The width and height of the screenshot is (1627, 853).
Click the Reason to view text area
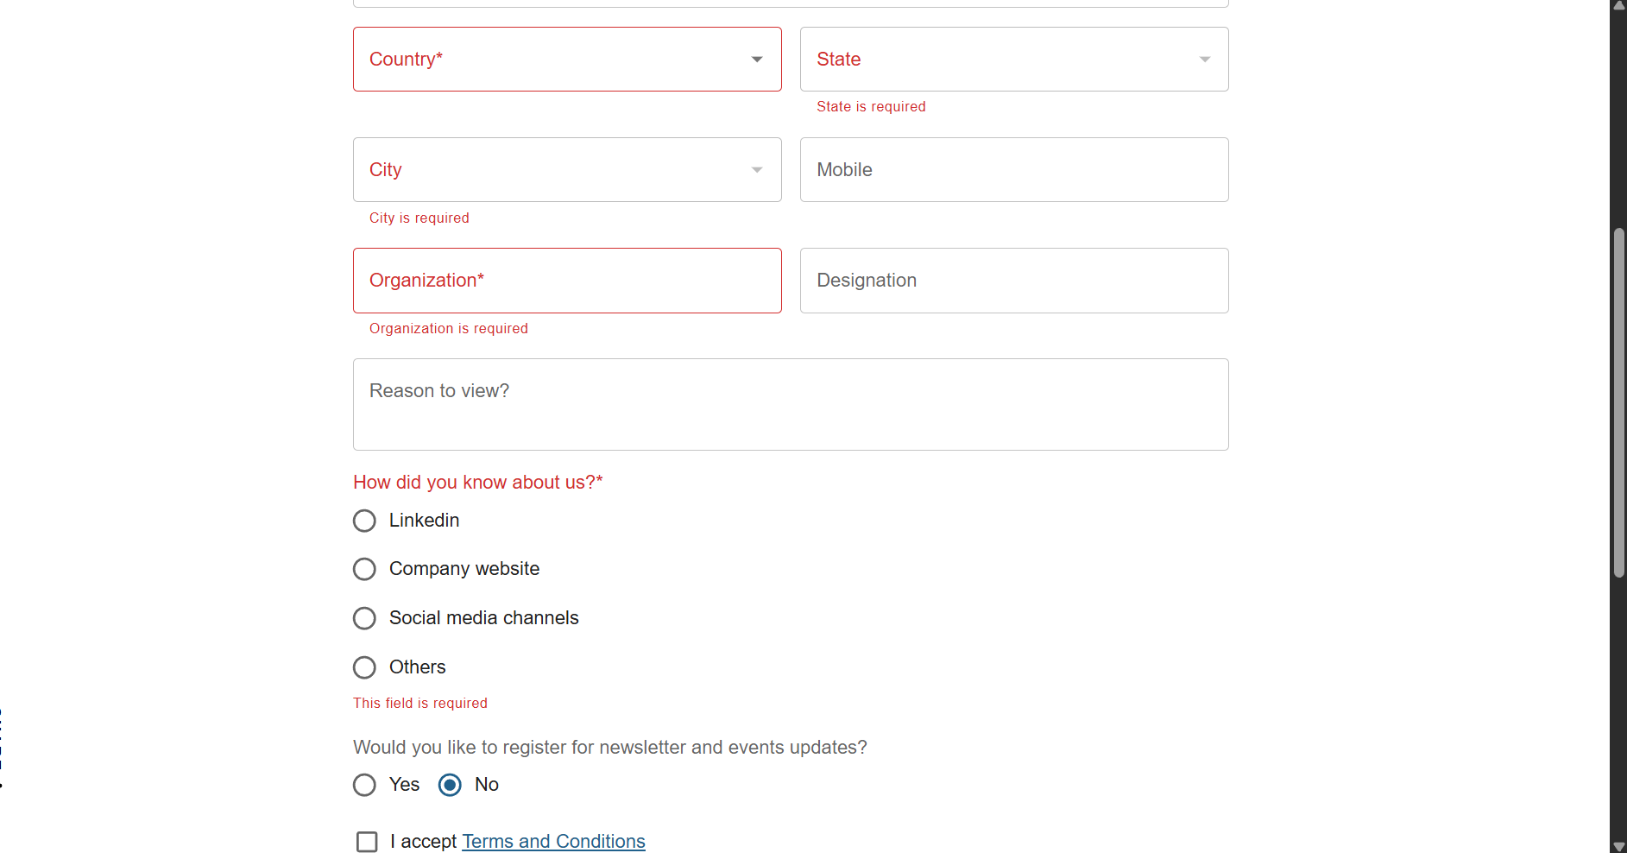point(790,404)
